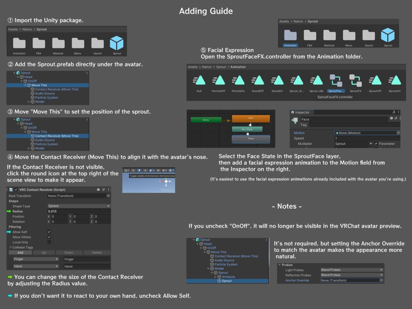Expand Armature in the Notes hierarchy
Screen dimensions: 412x309
[x=216, y=277]
